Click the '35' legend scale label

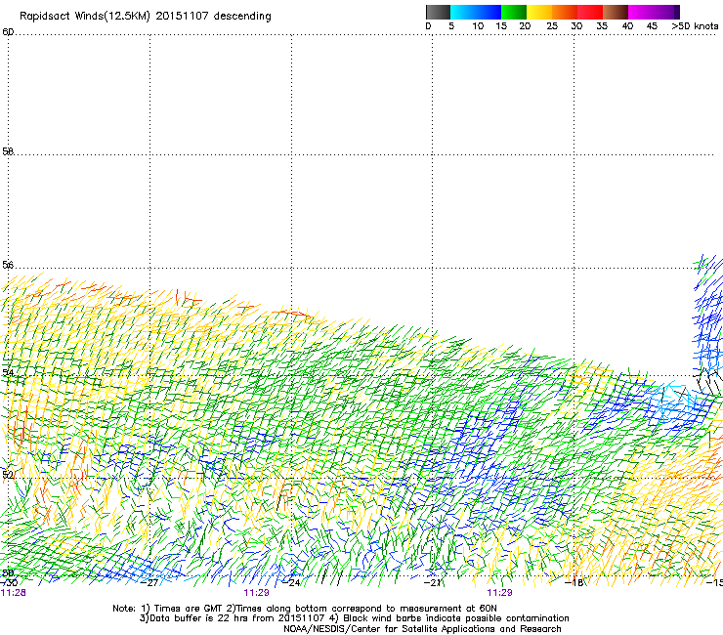pyautogui.click(x=602, y=26)
